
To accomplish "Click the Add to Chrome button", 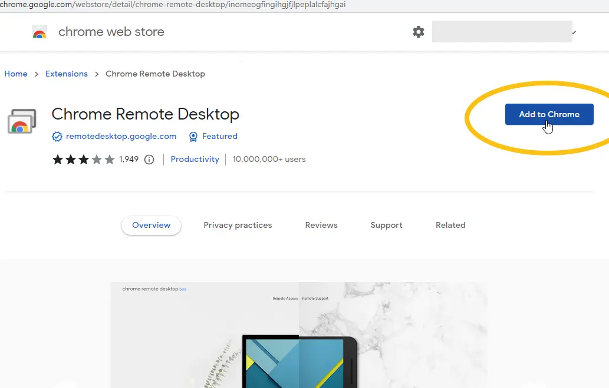I will 549,114.
